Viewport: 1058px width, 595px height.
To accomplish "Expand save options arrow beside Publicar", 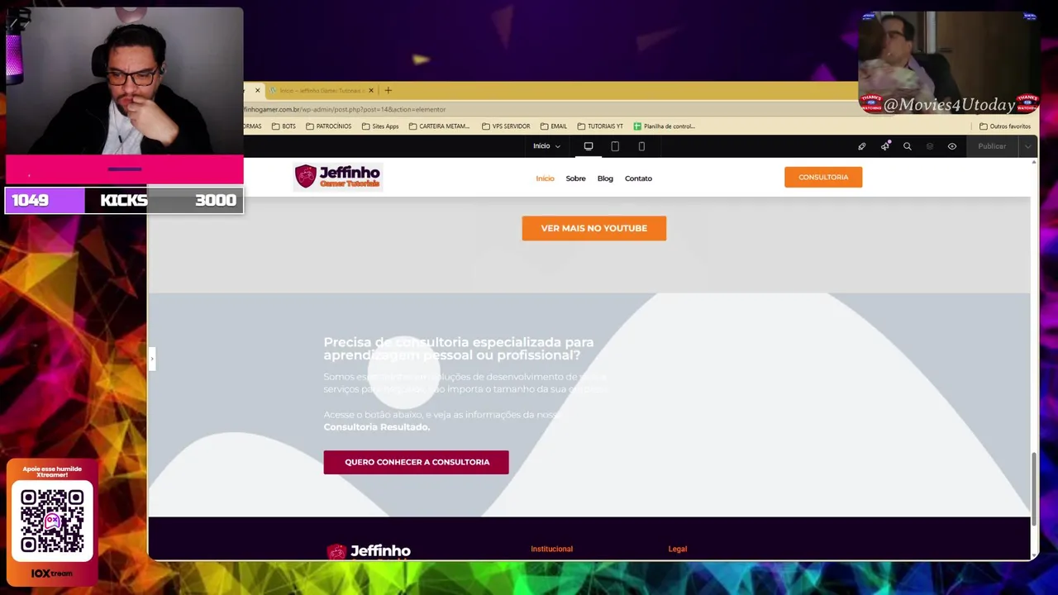I will tap(1027, 146).
